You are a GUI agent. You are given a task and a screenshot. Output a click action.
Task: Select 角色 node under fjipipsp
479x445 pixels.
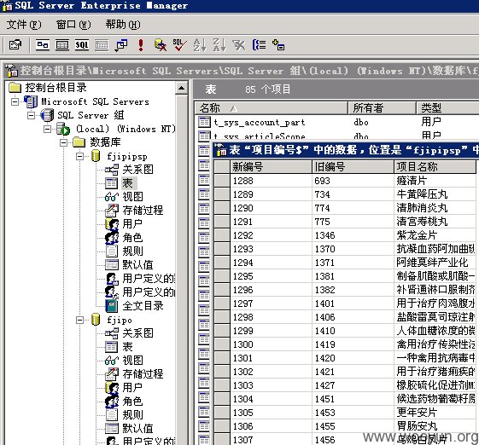pos(132,237)
